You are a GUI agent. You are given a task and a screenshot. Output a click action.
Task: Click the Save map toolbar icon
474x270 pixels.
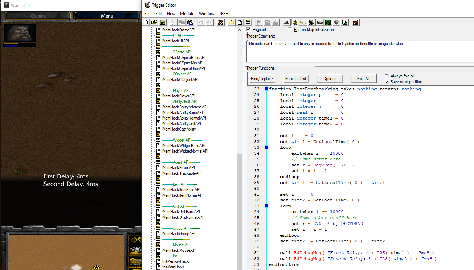click(162, 22)
